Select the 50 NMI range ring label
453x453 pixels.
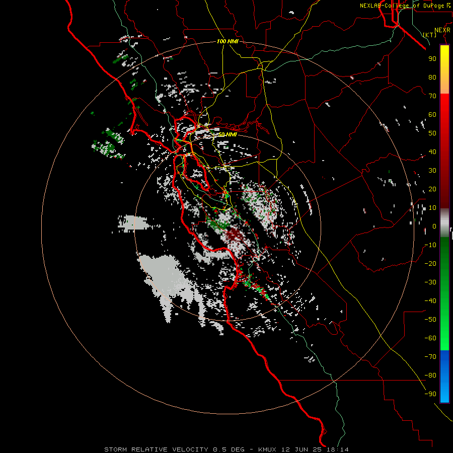(x=228, y=134)
